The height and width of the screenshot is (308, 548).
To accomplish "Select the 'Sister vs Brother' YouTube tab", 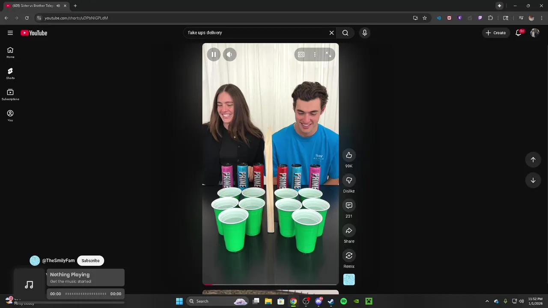I will [x=36, y=6].
